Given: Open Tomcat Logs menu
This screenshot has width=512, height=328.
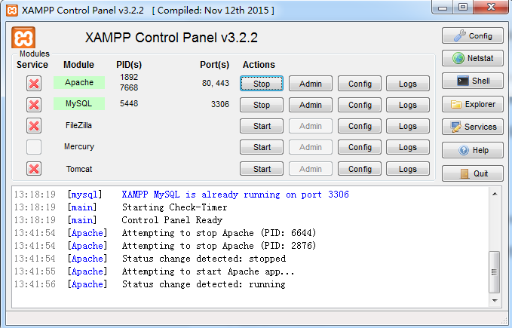Looking at the screenshot, I should click(408, 169).
